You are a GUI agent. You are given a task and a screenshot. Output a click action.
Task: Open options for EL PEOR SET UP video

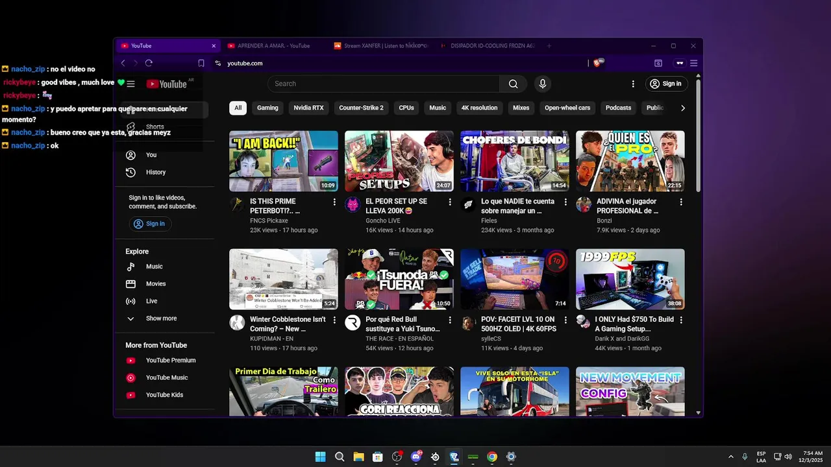(450, 202)
